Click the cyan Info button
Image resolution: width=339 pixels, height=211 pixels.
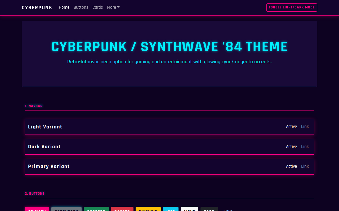click(x=171, y=209)
